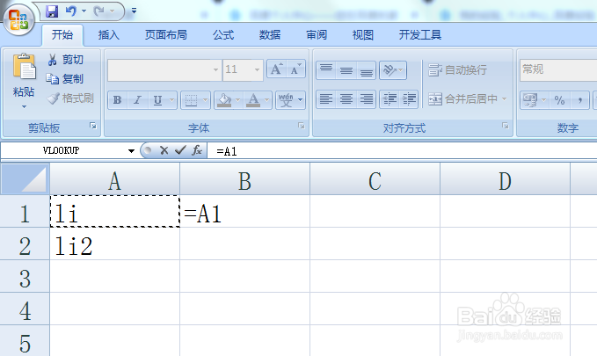The width and height of the screenshot is (597, 356).
Task: Open the font color dropdown arrow
Action: point(267,100)
